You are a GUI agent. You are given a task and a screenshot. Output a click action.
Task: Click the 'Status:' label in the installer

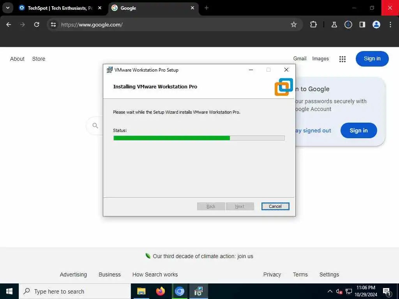[x=120, y=130]
